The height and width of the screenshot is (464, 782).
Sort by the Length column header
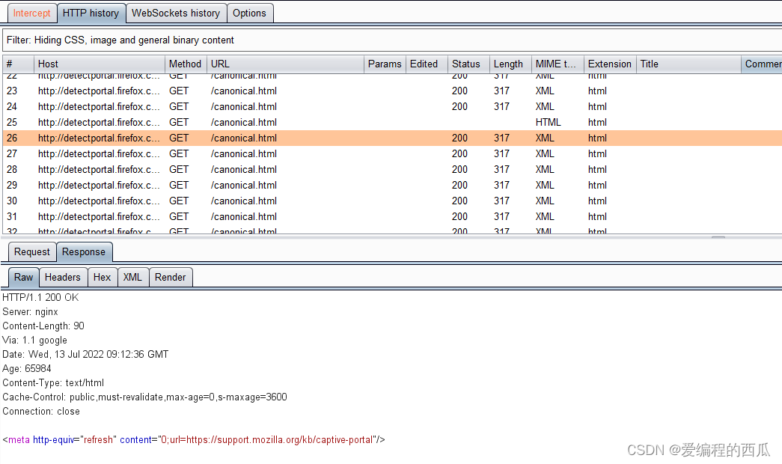510,64
